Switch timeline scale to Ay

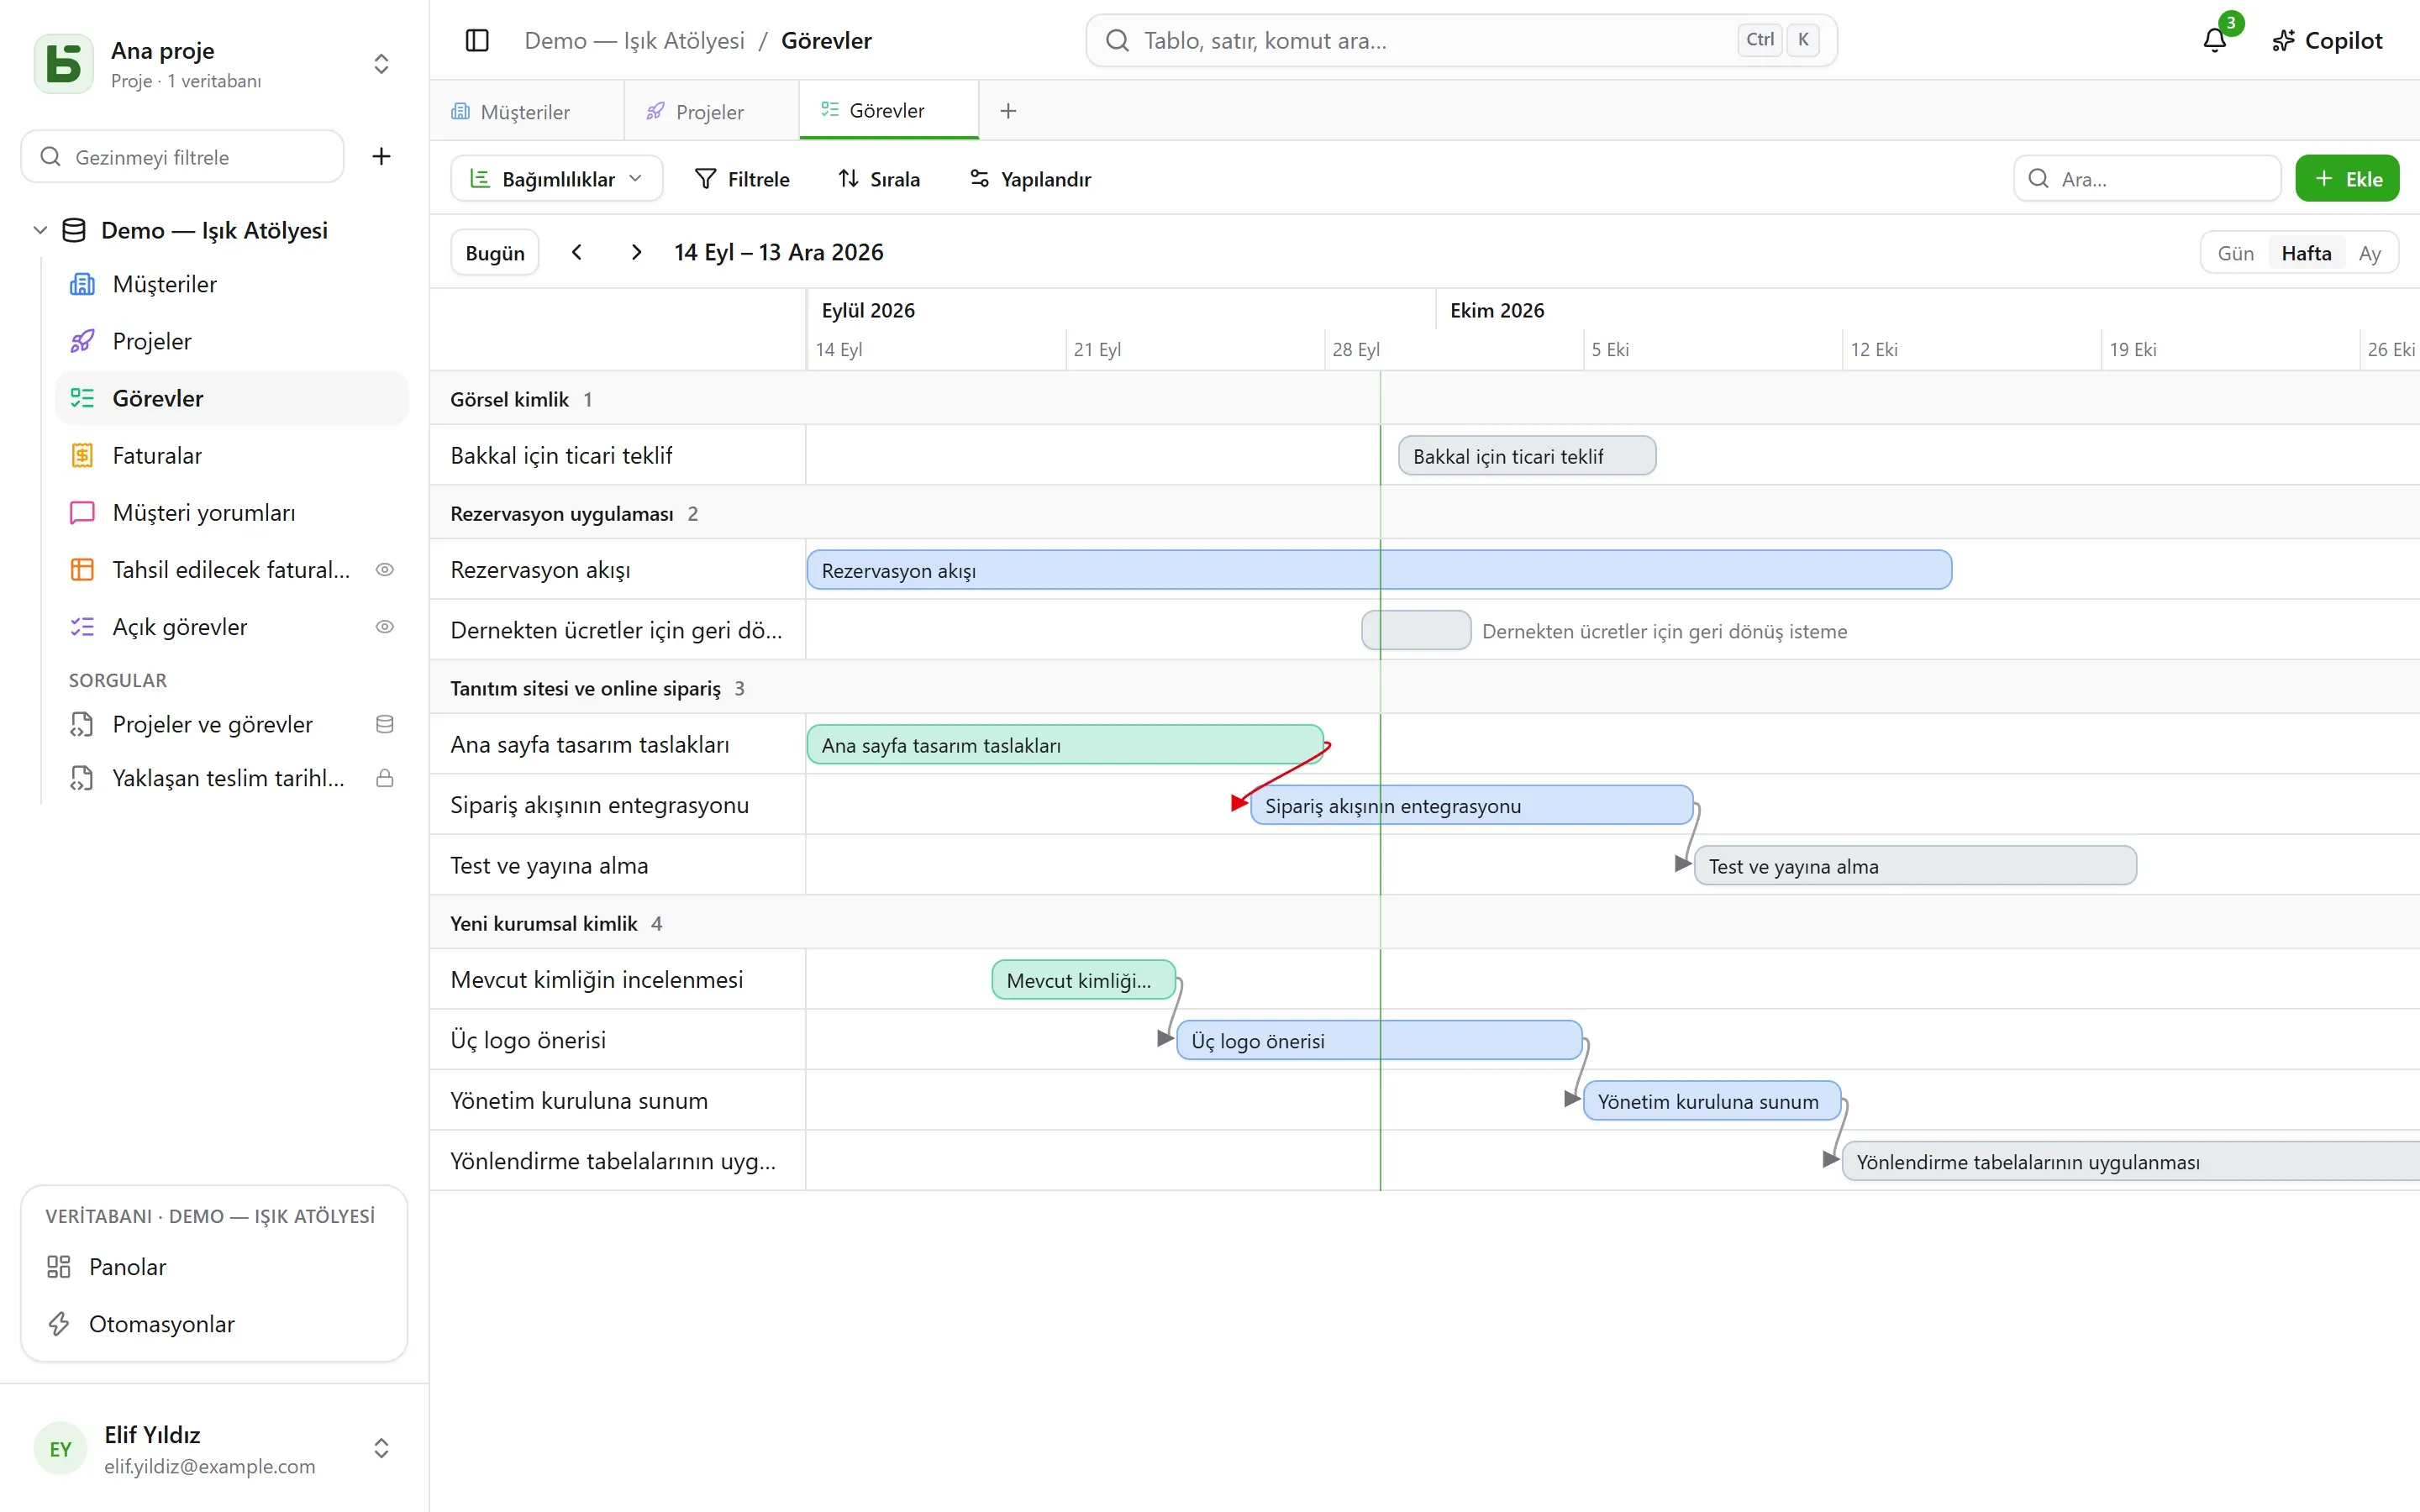(2369, 253)
